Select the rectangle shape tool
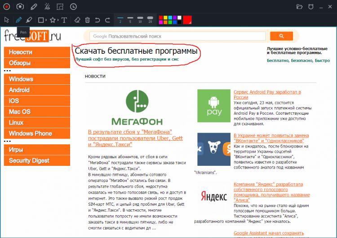 [40, 20]
